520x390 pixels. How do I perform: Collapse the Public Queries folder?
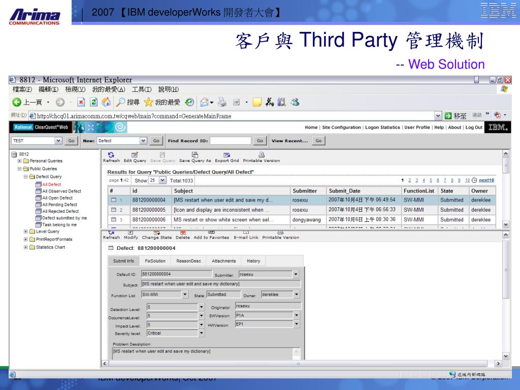[x=20, y=169]
